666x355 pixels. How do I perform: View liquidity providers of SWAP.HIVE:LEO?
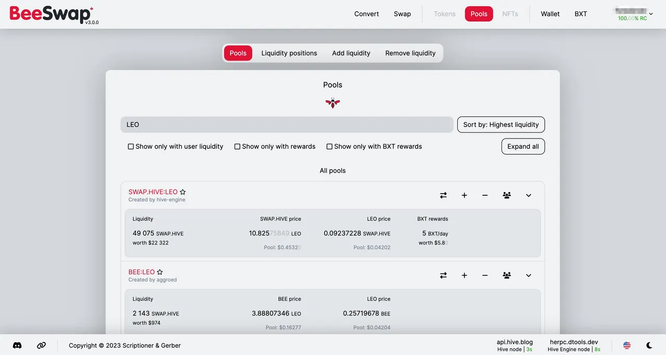pyautogui.click(x=507, y=195)
